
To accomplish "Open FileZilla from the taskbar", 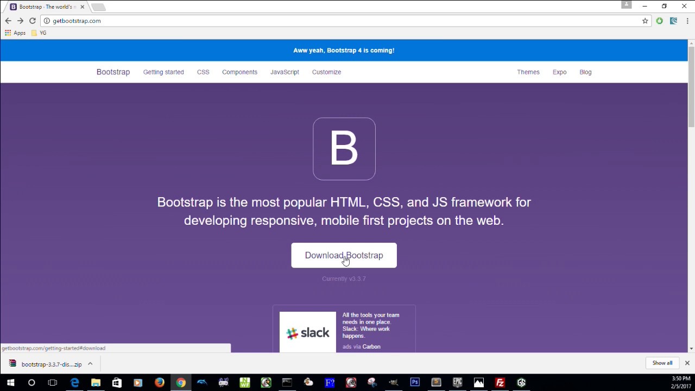I will (500, 382).
